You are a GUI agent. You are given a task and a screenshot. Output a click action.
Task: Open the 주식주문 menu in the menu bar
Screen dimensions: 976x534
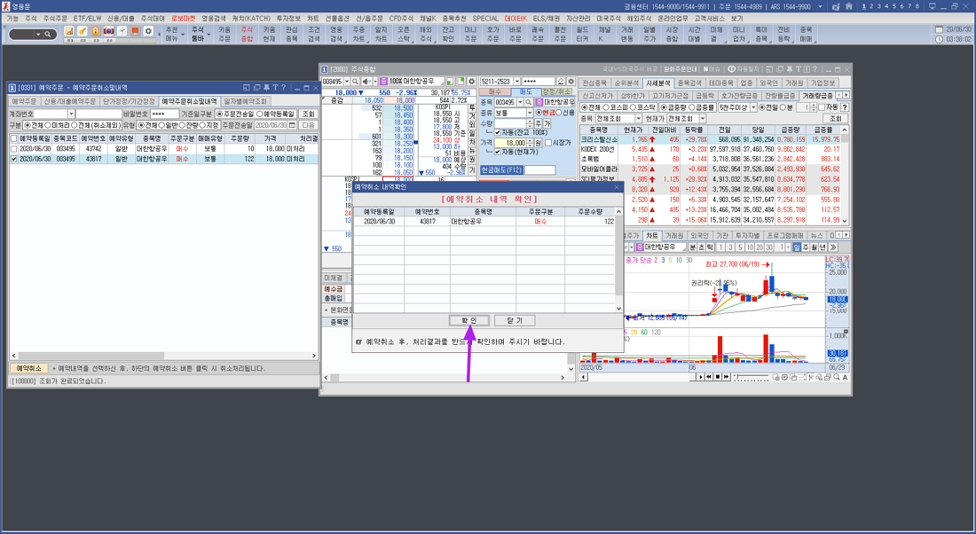tap(55, 19)
